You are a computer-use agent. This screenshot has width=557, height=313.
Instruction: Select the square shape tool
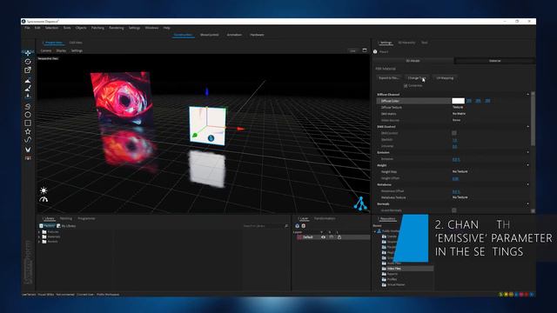28,123
